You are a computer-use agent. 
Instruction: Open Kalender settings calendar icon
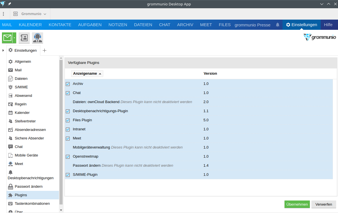click(x=10, y=113)
